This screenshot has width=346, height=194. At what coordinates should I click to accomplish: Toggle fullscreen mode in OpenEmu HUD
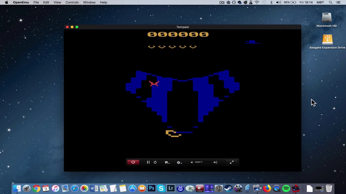coord(232,162)
